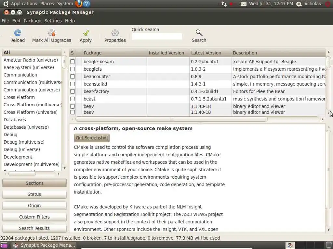333x249 pixels.
Task: Click Mark All Upgrades icon
Action: coord(52,33)
